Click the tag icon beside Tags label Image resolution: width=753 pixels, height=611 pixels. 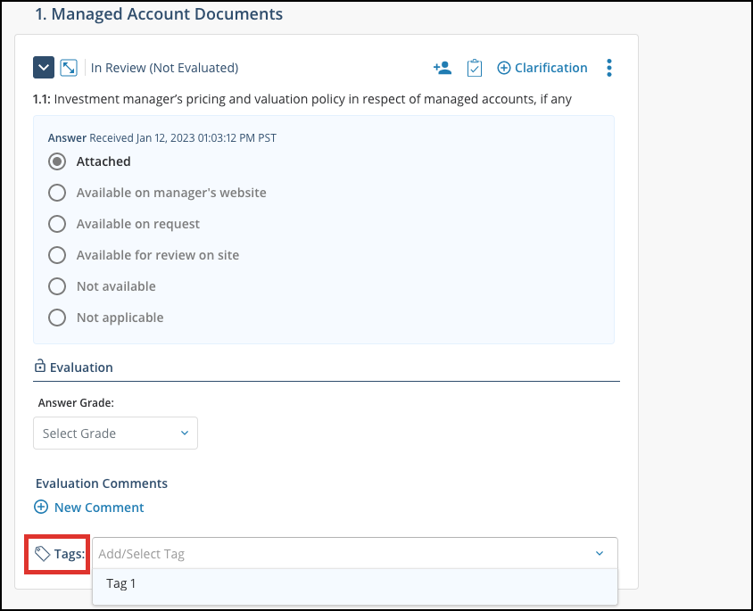(42, 554)
